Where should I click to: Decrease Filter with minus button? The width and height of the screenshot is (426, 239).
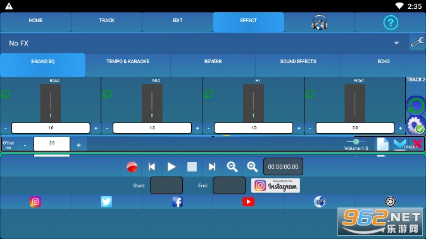(x=310, y=128)
